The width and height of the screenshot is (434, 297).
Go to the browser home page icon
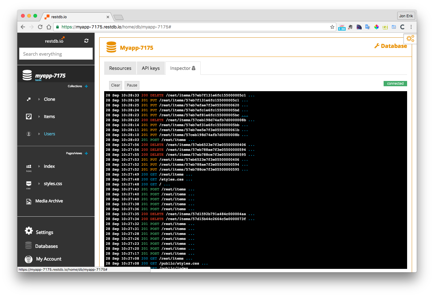[x=49, y=27]
